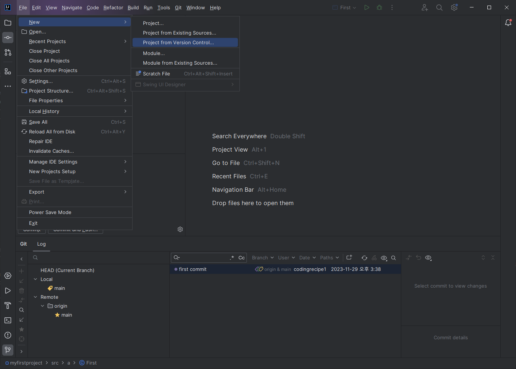Open the Branch filter dropdown

pyautogui.click(x=262, y=258)
